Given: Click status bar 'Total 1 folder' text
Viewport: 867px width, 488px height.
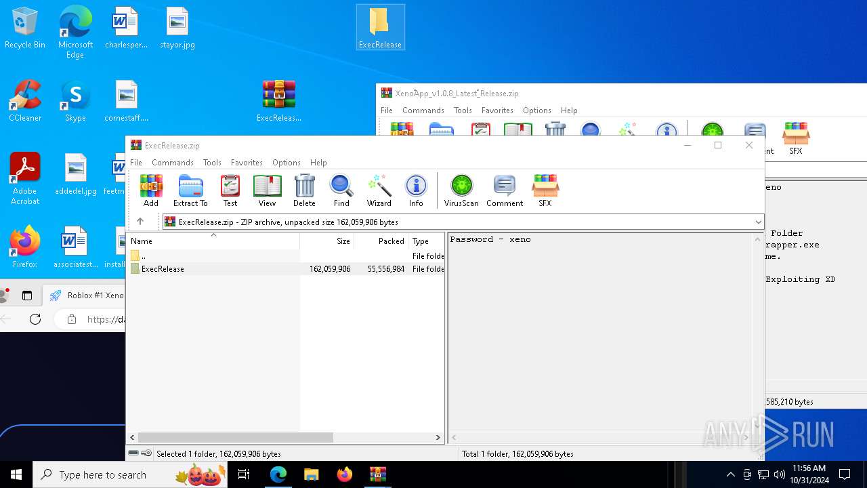Looking at the screenshot, I should pos(517,454).
